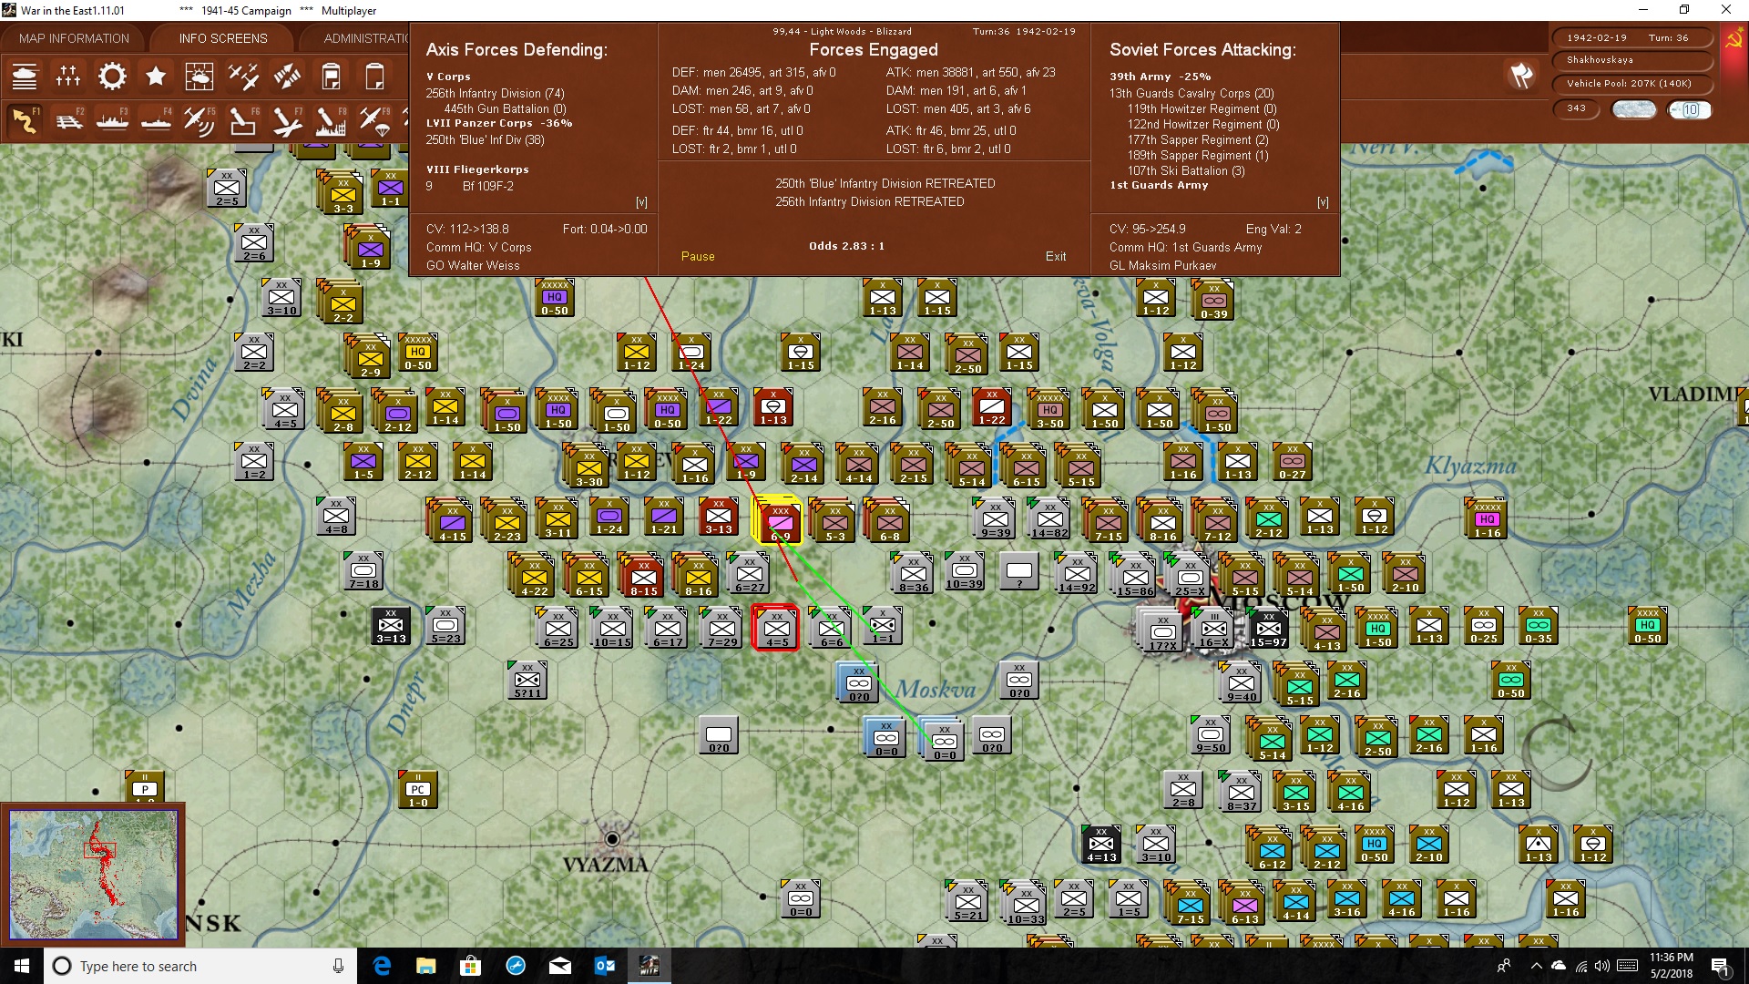Open Microsoft Store from taskbar
The width and height of the screenshot is (1749, 984).
coord(470,966)
